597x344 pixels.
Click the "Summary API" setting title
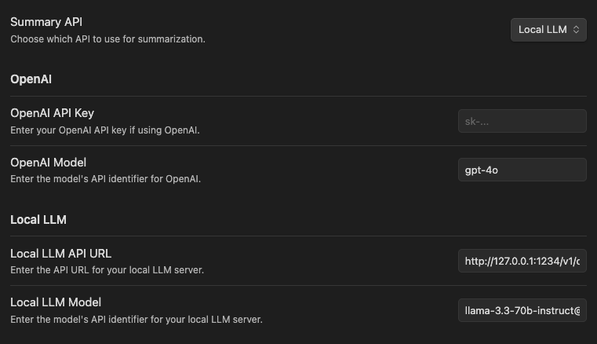pyautogui.click(x=46, y=22)
